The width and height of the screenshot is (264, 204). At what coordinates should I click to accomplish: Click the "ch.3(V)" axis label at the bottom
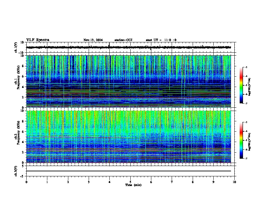coord(16,171)
